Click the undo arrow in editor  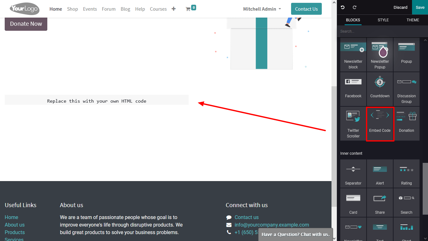tap(343, 7)
